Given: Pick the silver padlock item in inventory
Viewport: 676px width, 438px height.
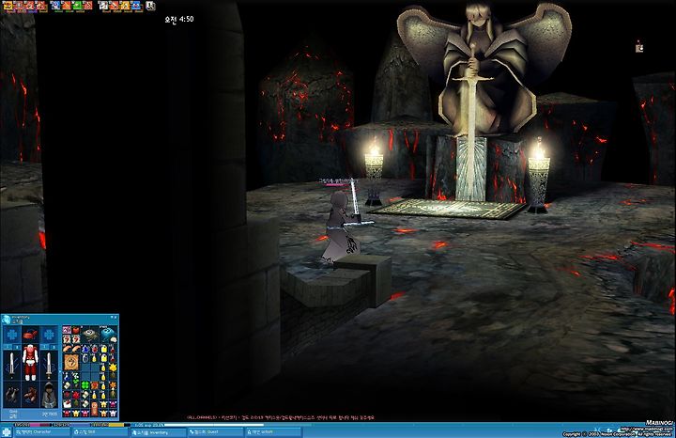Looking at the screenshot, I should click(85, 358).
